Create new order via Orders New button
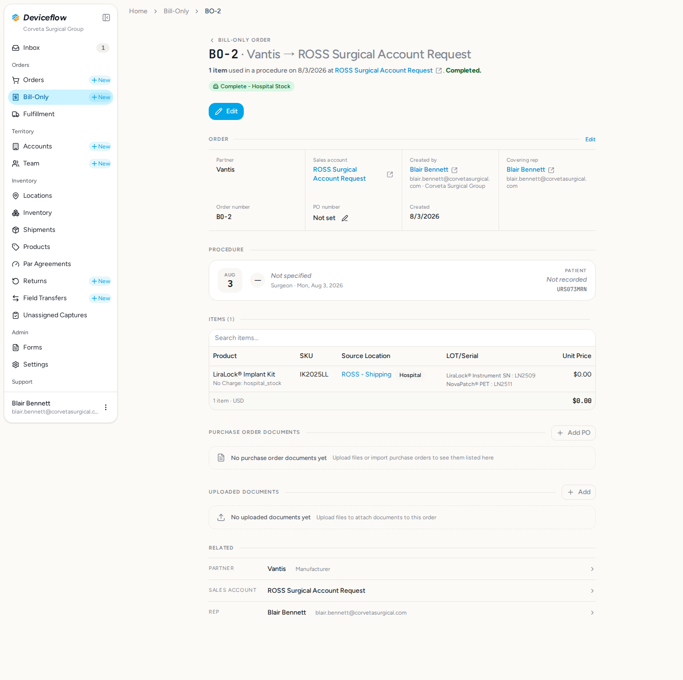Screen dimensions: 683x680 click(x=101, y=80)
